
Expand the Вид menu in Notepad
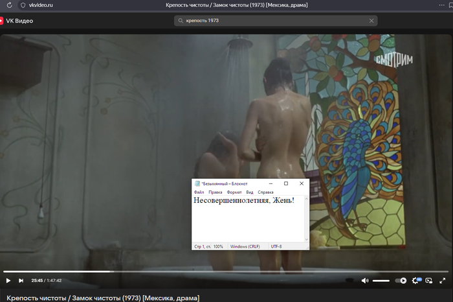[x=249, y=192]
